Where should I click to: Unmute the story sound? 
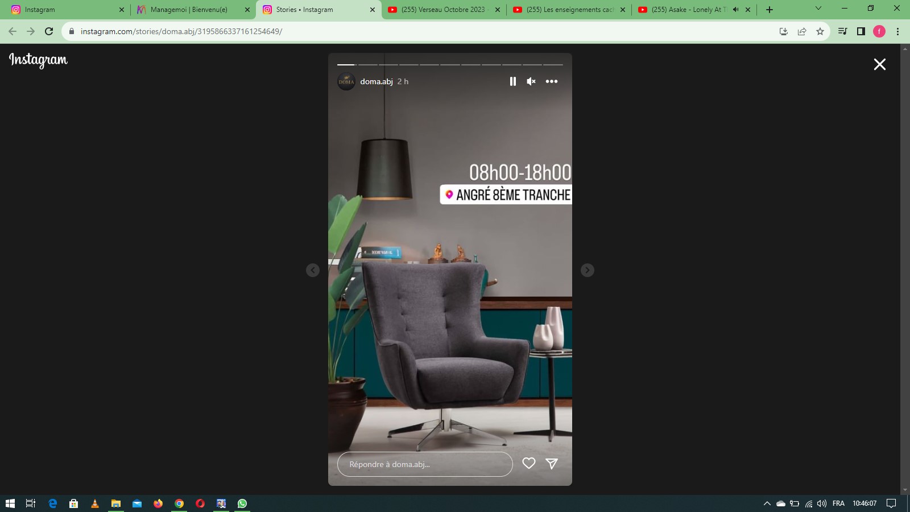pos(531,81)
